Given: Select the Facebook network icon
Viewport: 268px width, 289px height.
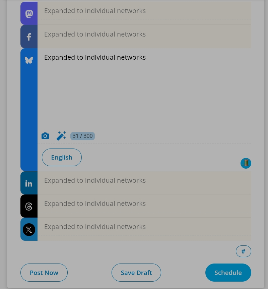Looking at the screenshot, I should pos(29,37).
